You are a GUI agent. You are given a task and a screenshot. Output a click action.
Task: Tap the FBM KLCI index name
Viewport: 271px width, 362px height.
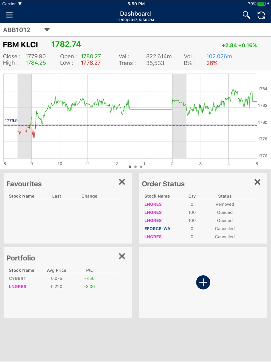coord(20,45)
